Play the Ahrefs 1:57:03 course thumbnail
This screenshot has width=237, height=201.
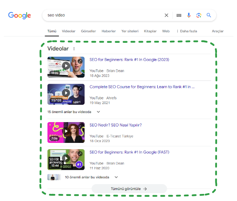pos(66,93)
